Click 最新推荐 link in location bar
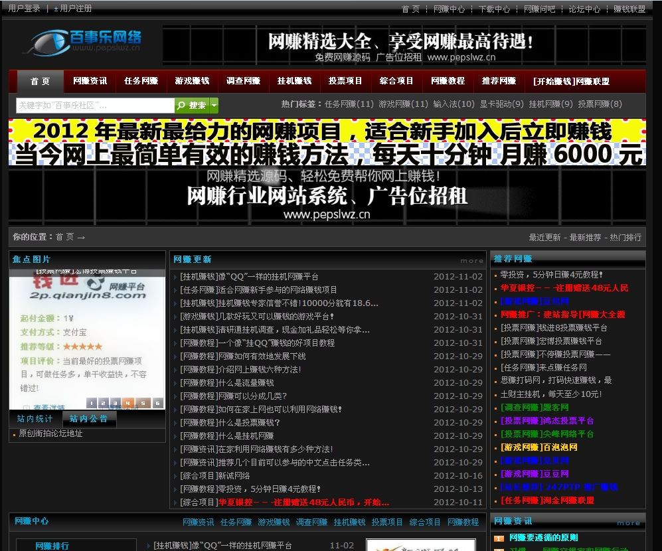The image size is (662, 551). coord(585,237)
